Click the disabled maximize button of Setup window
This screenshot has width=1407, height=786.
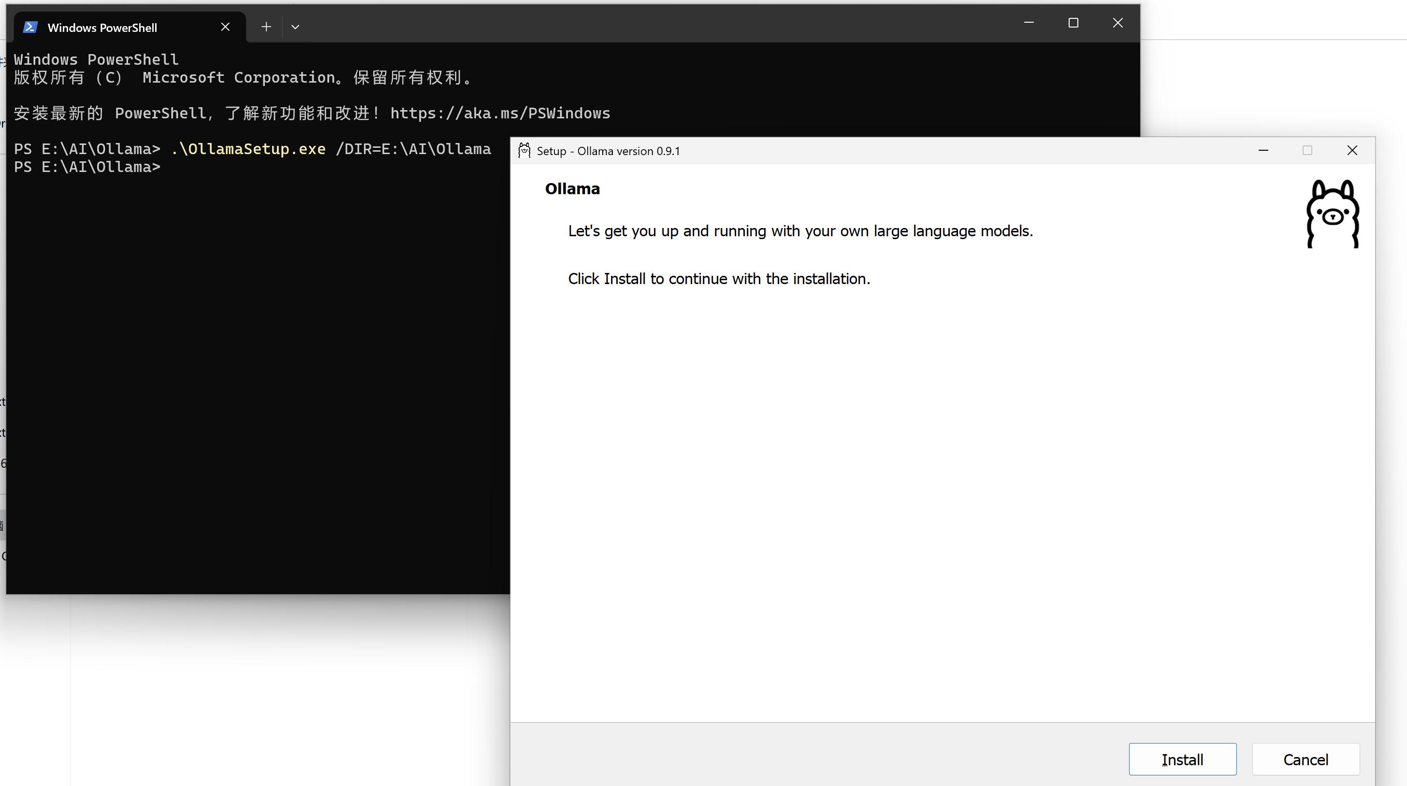tap(1307, 151)
